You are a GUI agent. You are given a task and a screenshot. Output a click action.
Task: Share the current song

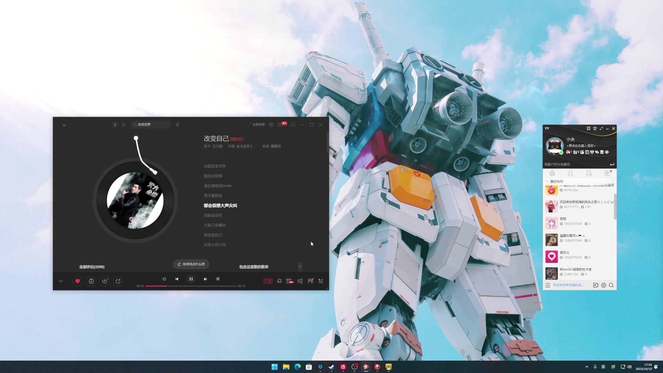pos(118,281)
